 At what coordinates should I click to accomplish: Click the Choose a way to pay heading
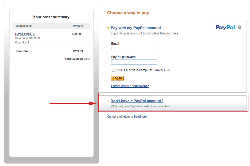click(x=128, y=13)
